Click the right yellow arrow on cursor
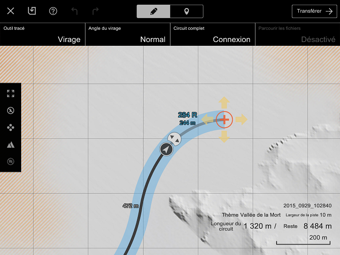This screenshot has width=340, height=255. click(x=241, y=119)
